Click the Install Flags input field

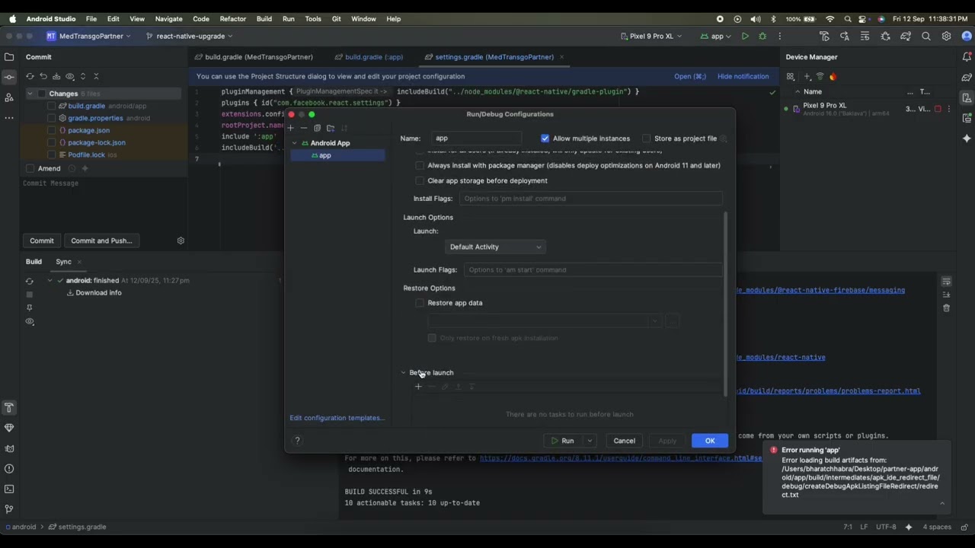(590, 199)
